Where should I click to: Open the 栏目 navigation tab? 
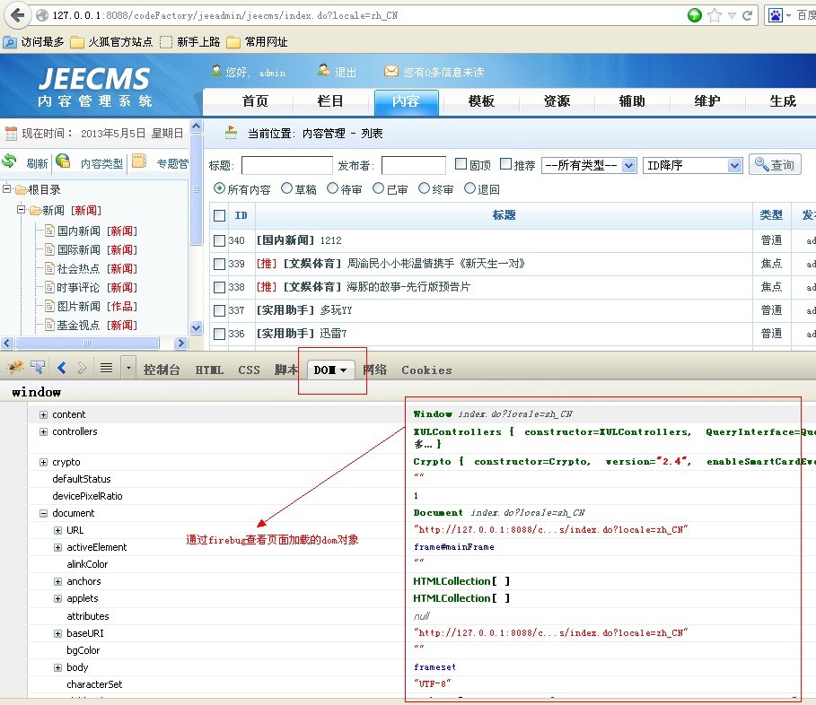pos(330,100)
